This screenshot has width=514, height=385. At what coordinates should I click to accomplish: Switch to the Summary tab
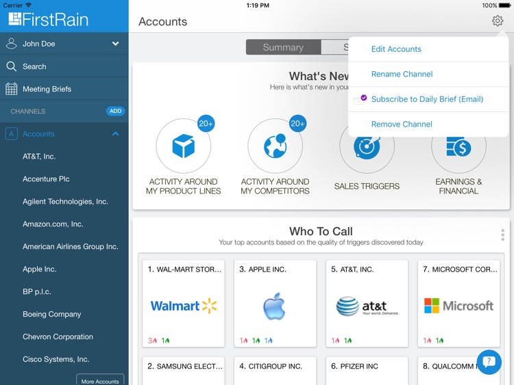(283, 47)
